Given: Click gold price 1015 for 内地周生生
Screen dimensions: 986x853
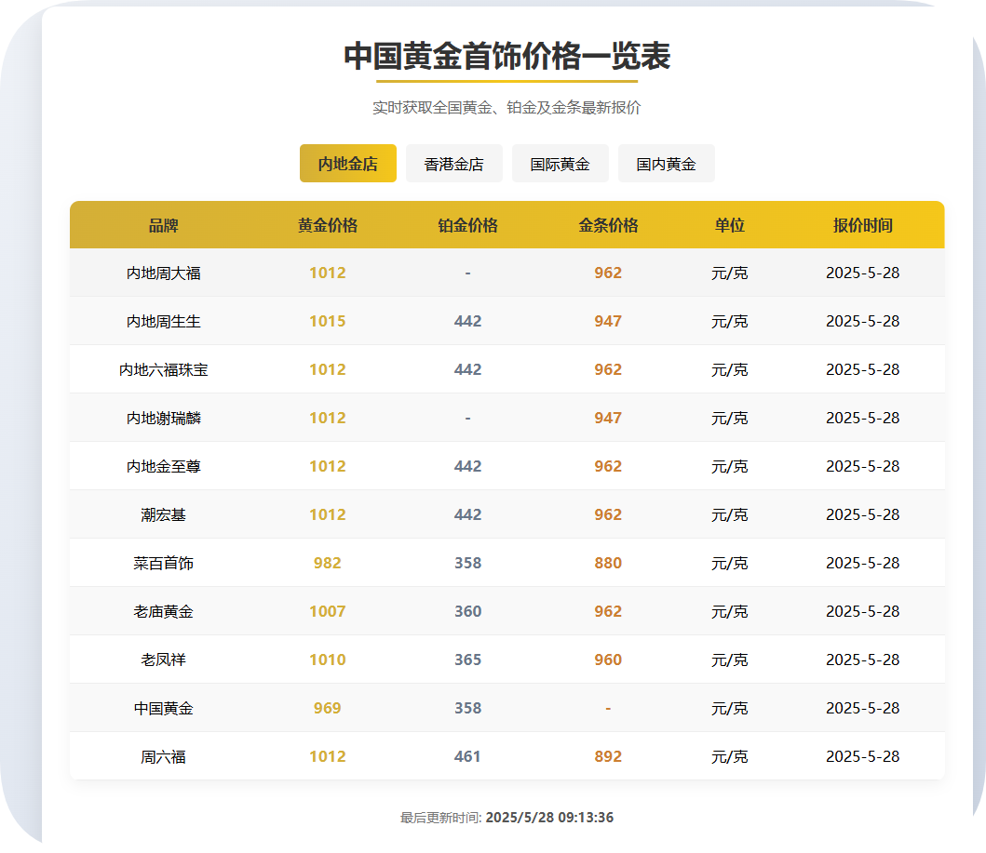Looking at the screenshot, I should pyautogui.click(x=328, y=321).
